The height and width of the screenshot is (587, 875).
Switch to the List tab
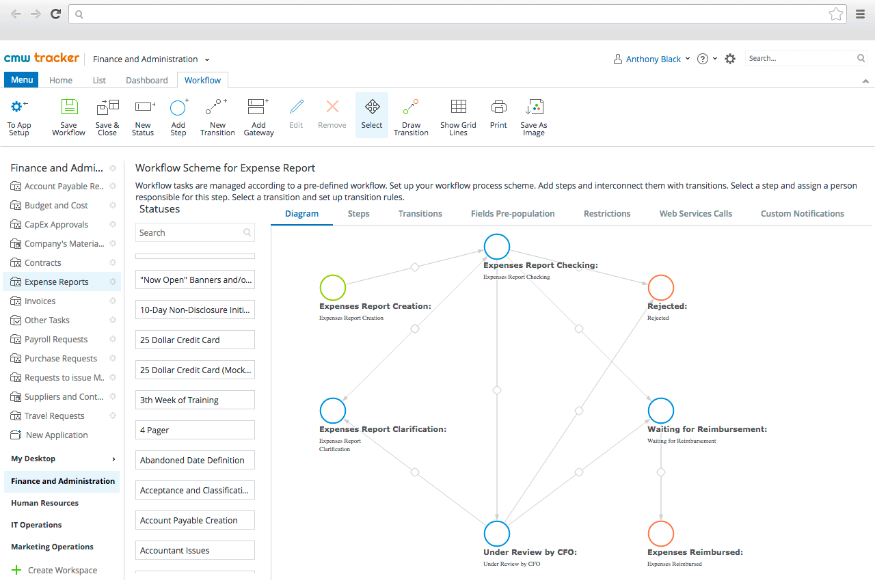click(99, 80)
